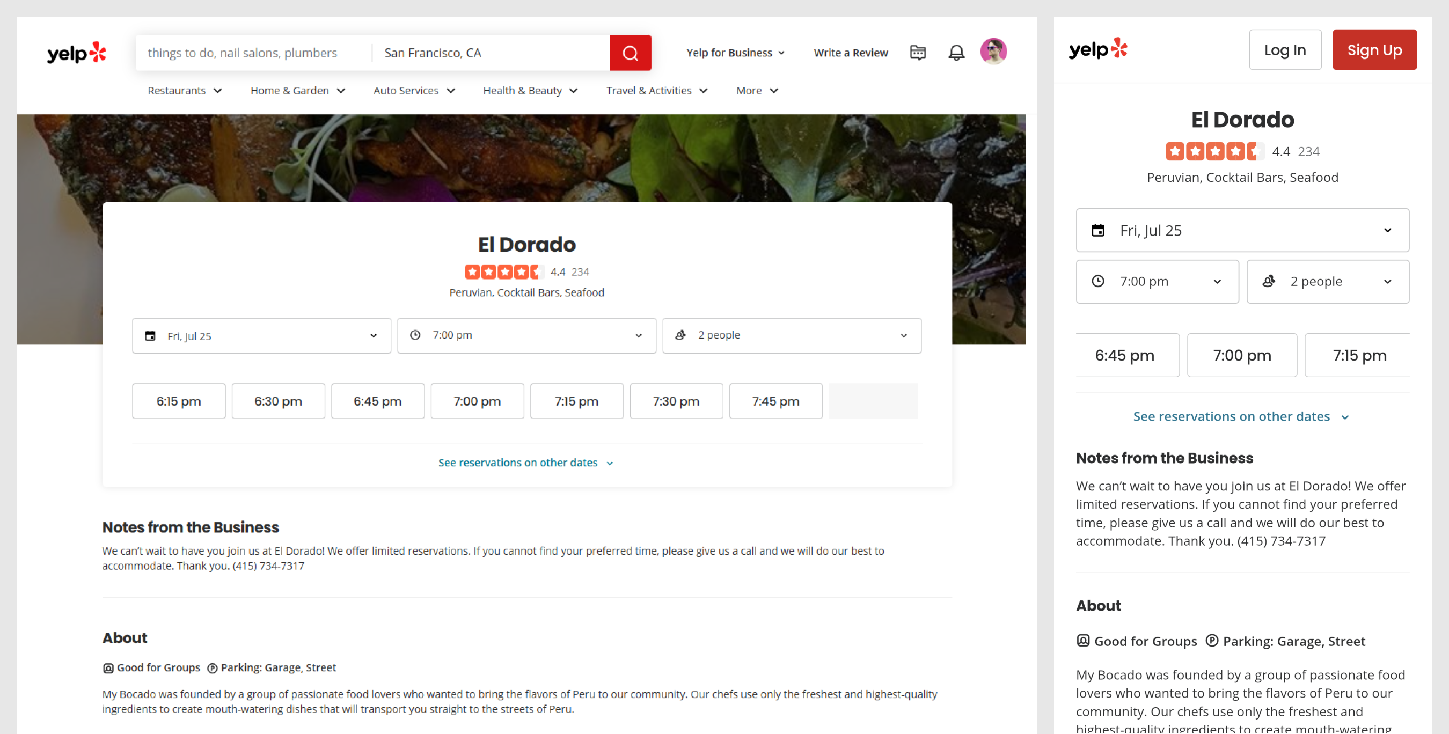
Task: Open desktop 2 people party size dropdown
Action: tap(792, 336)
